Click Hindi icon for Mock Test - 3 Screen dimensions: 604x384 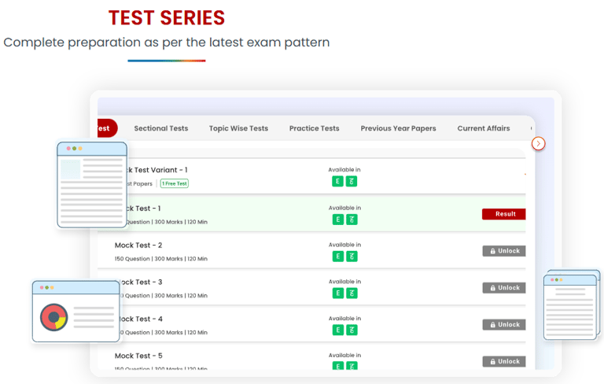coord(352,294)
